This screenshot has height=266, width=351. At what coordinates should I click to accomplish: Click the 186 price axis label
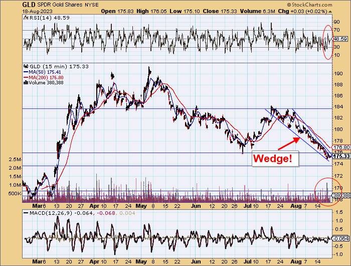pyautogui.click(x=338, y=96)
